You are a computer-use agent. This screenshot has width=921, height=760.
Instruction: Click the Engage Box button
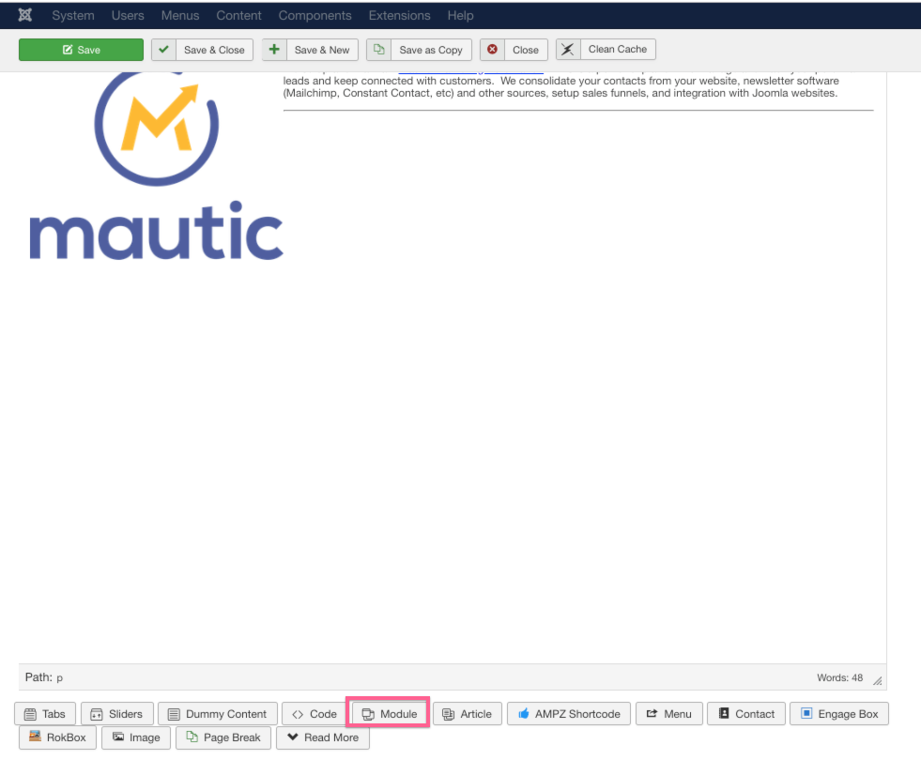point(839,714)
